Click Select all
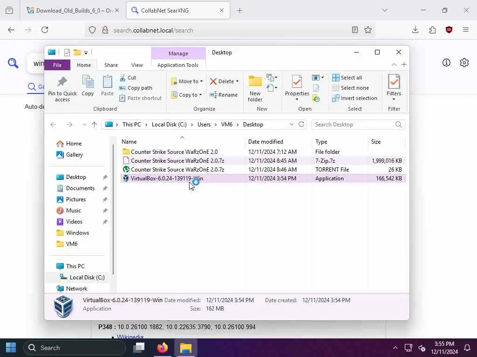The width and height of the screenshot is (477, 357). pos(347,78)
